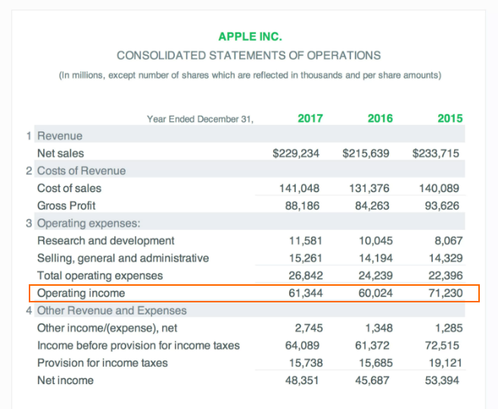Select tax provision value 15,738

(306, 363)
